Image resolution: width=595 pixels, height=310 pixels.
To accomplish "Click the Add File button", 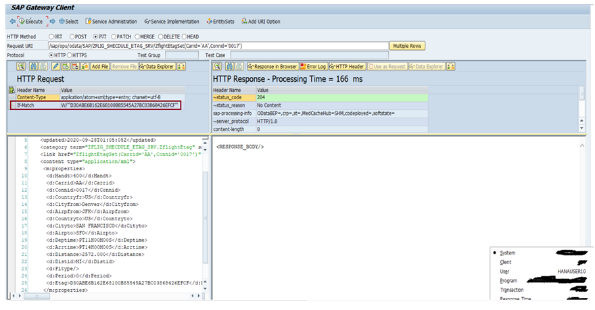I will (x=100, y=66).
